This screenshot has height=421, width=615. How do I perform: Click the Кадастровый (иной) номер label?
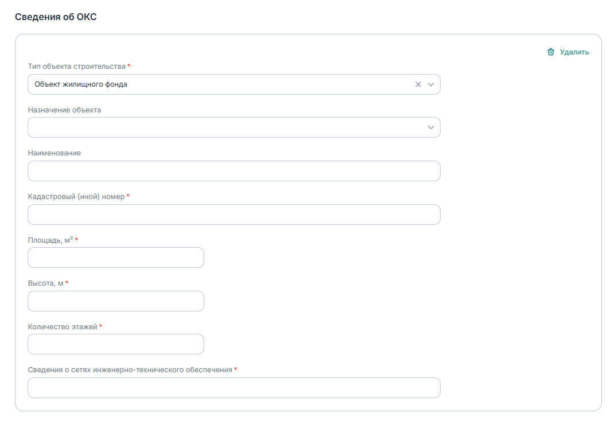[76, 197]
